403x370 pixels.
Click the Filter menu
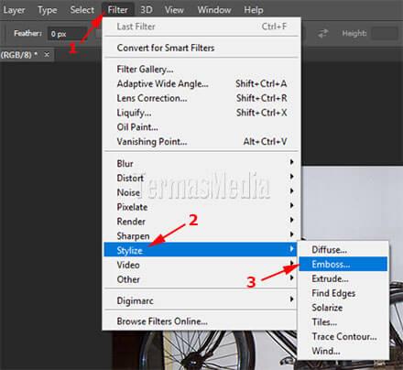pyautogui.click(x=117, y=10)
